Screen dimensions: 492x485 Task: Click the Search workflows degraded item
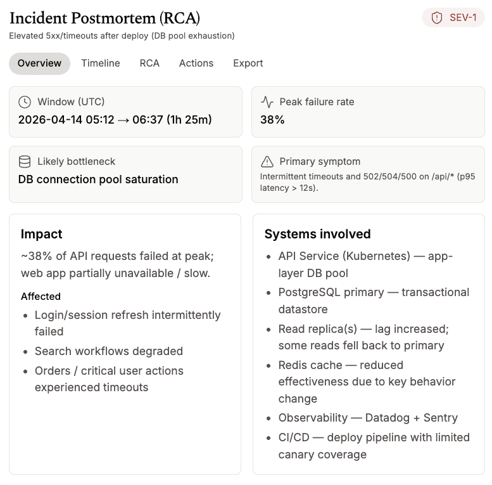pyautogui.click(x=109, y=351)
